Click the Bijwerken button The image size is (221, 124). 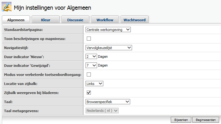(181, 120)
